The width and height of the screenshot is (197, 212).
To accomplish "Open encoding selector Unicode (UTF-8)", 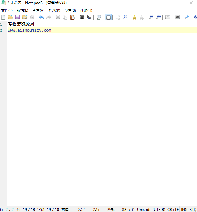I will point(151,209).
